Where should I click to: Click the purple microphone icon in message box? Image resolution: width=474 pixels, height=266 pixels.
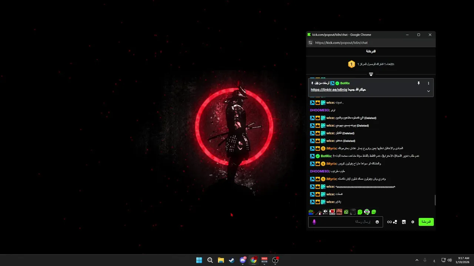314,222
